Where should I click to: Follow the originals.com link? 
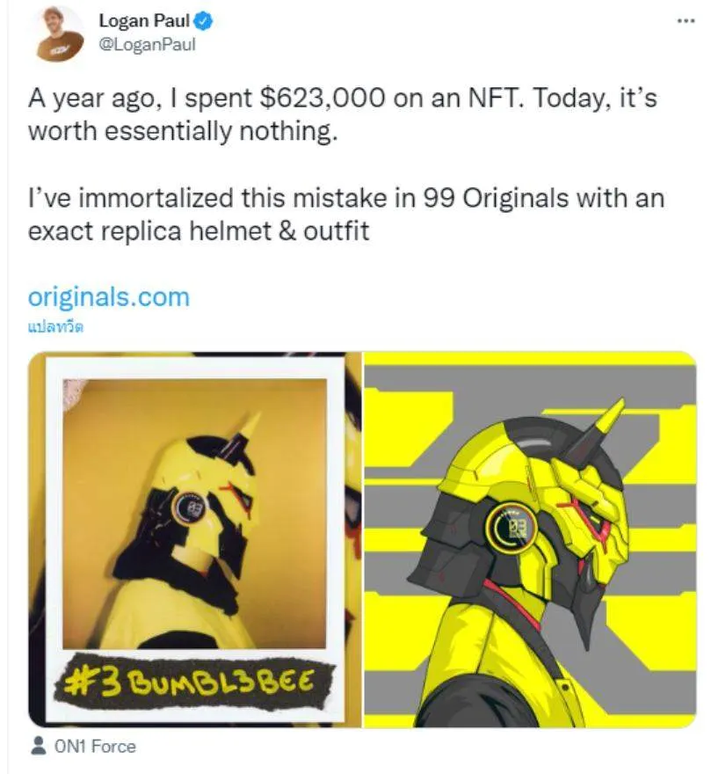(109, 297)
